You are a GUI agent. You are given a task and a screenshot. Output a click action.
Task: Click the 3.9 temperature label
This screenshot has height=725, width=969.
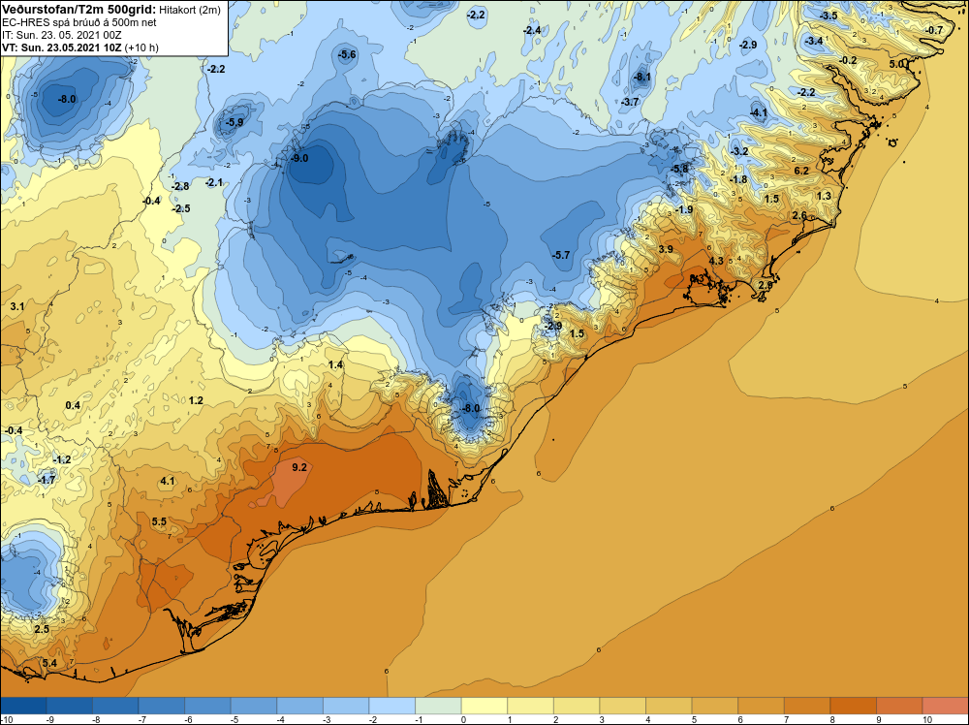click(666, 249)
